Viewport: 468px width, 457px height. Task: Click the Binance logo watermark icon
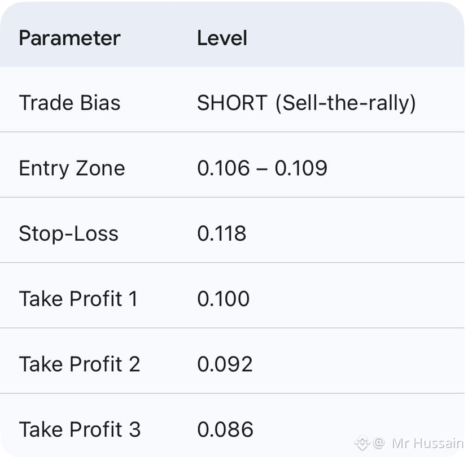362,443
